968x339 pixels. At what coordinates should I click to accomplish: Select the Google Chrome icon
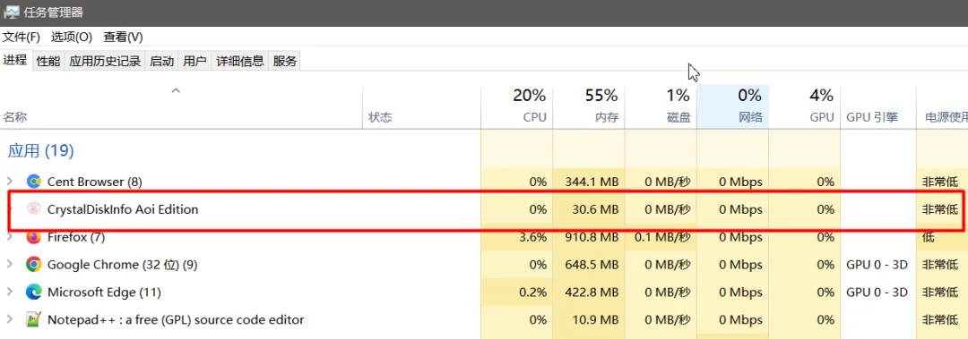(x=33, y=265)
